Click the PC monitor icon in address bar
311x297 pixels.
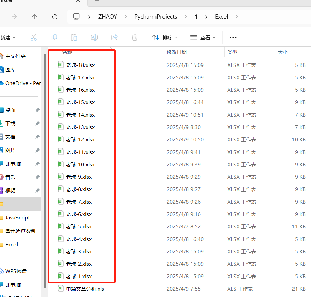click(76, 17)
